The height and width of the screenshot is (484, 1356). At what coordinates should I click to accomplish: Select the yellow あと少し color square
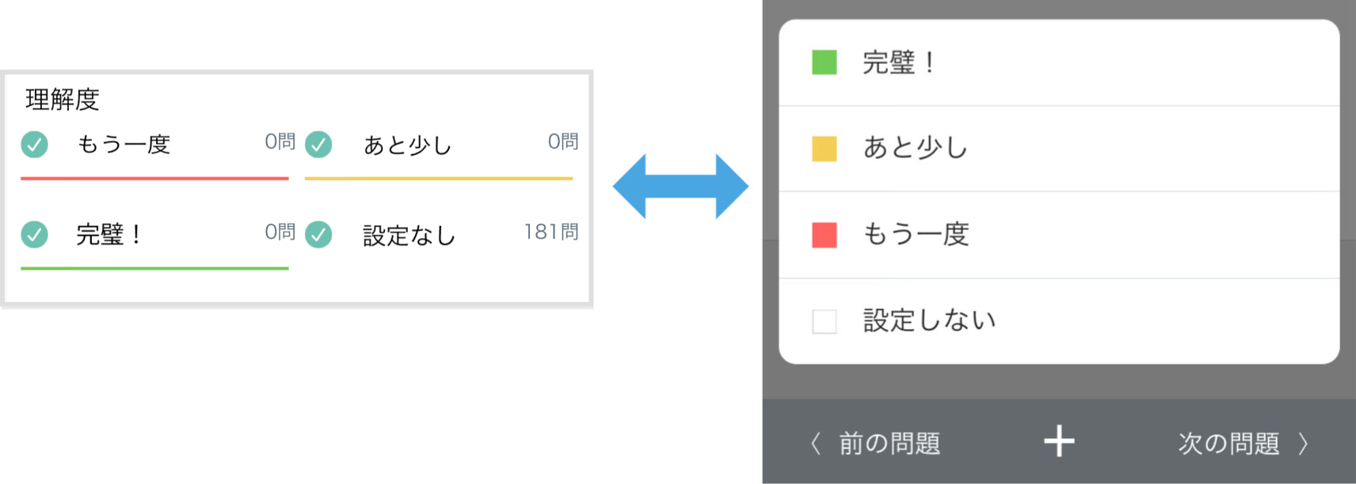point(825,149)
